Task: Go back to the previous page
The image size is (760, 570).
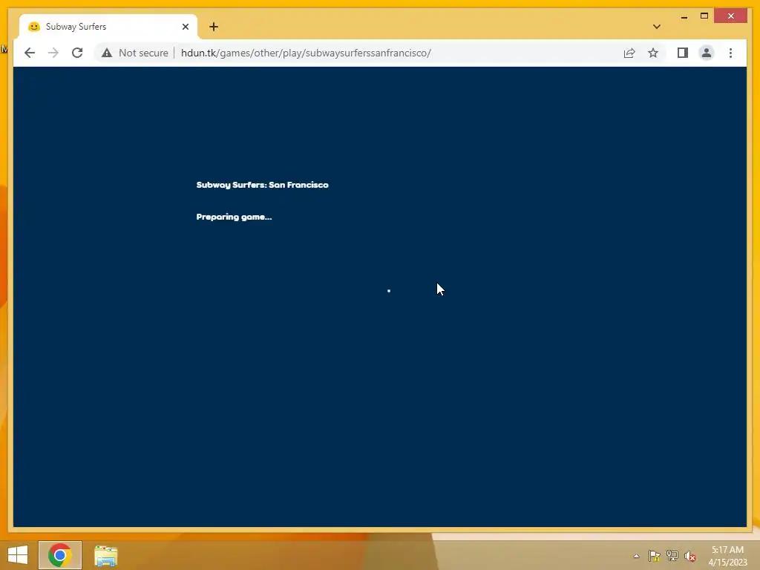Action: click(30, 53)
